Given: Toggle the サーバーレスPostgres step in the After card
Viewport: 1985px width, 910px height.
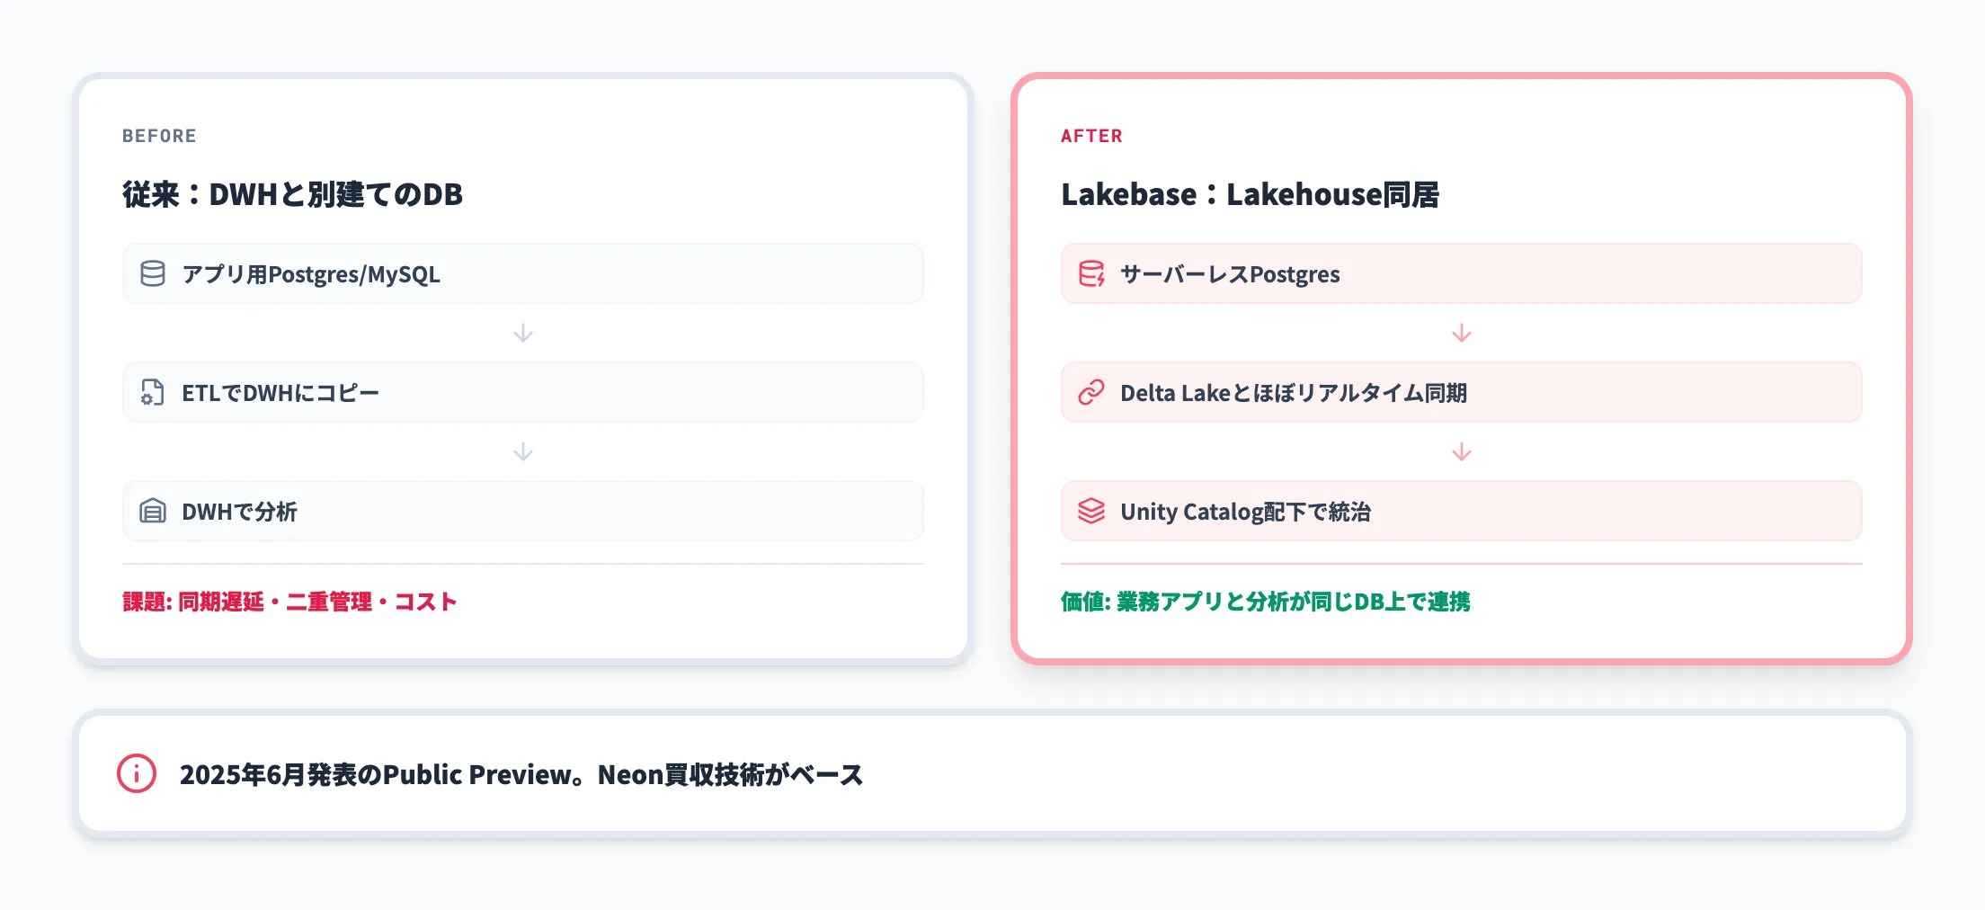Looking at the screenshot, I should pyautogui.click(x=1462, y=274).
